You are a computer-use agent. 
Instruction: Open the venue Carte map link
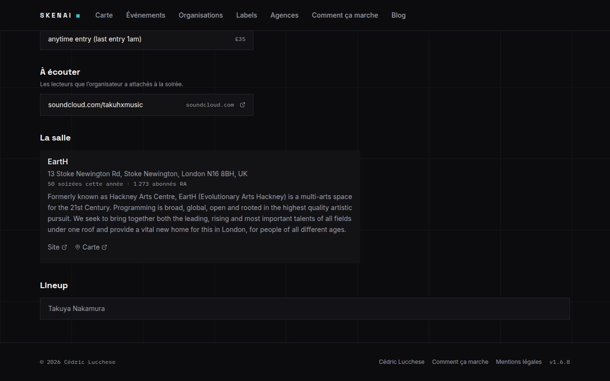(91, 247)
